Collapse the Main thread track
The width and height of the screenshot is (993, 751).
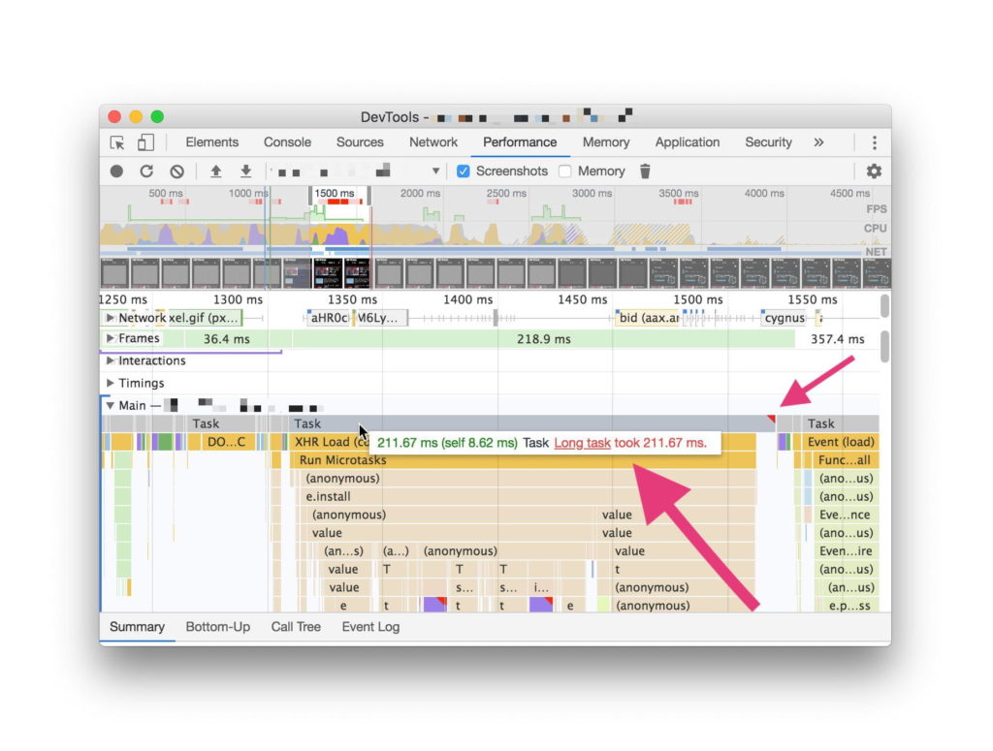111,406
